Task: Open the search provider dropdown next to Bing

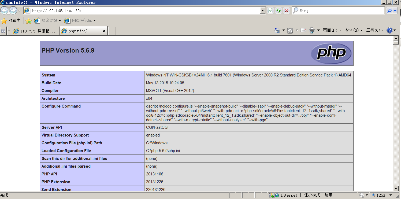Action: click(x=395, y=10)
